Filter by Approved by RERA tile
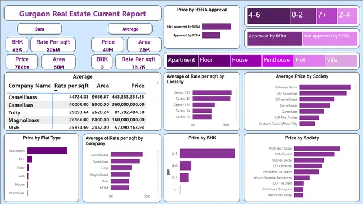The height and width of the screenshot is (204, 363). pos(275,39)
